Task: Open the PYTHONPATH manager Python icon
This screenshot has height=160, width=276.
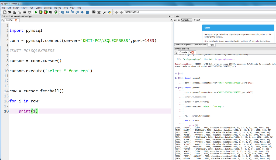Action: pos(110,12)
